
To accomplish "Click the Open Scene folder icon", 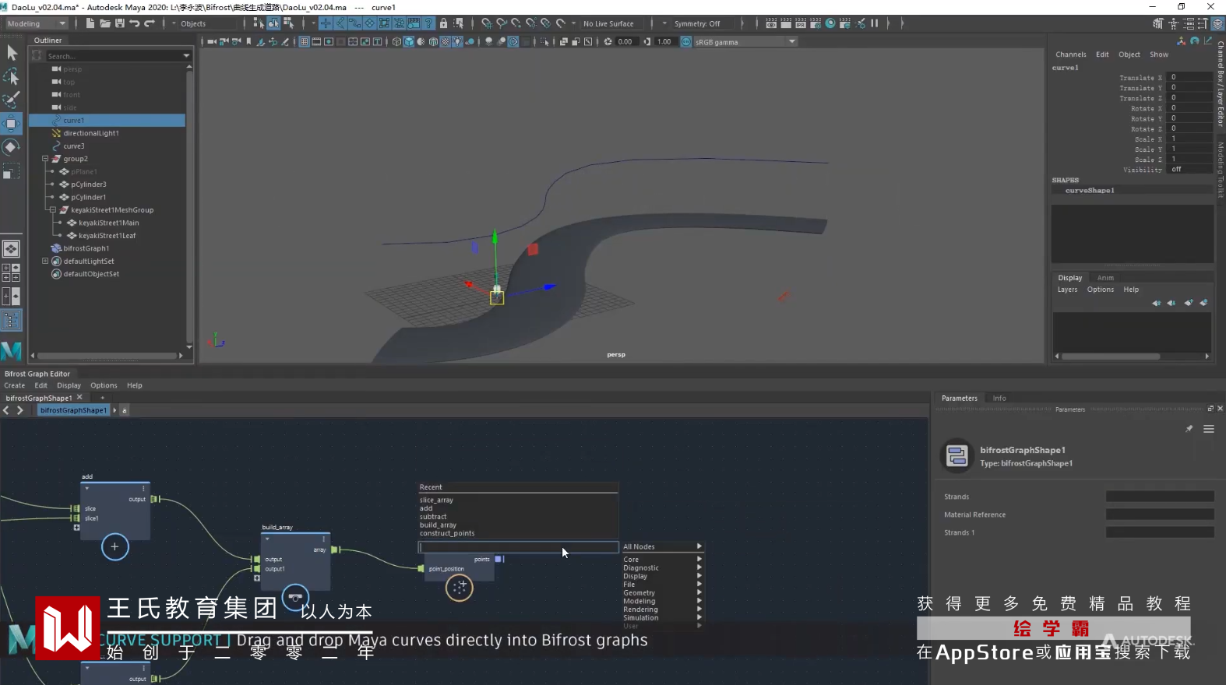I will coord(105,23).
